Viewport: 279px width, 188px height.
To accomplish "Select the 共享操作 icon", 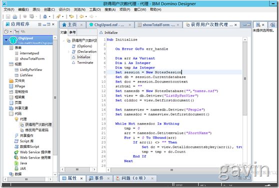I will [16, 135].
